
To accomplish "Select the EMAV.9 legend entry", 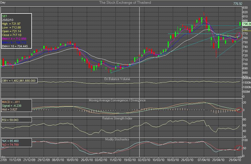I will tap(14, 42).
